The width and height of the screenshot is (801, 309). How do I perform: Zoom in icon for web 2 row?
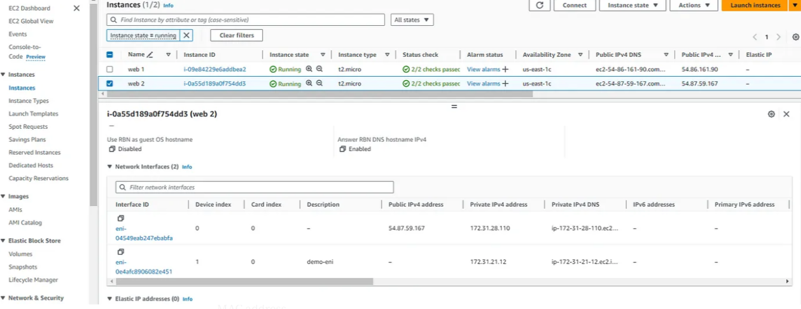pyautogui.click(x=309, y=83)
